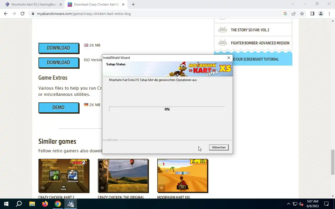Click the invader icon beside Fighter Bomber

tap(223, 43)
